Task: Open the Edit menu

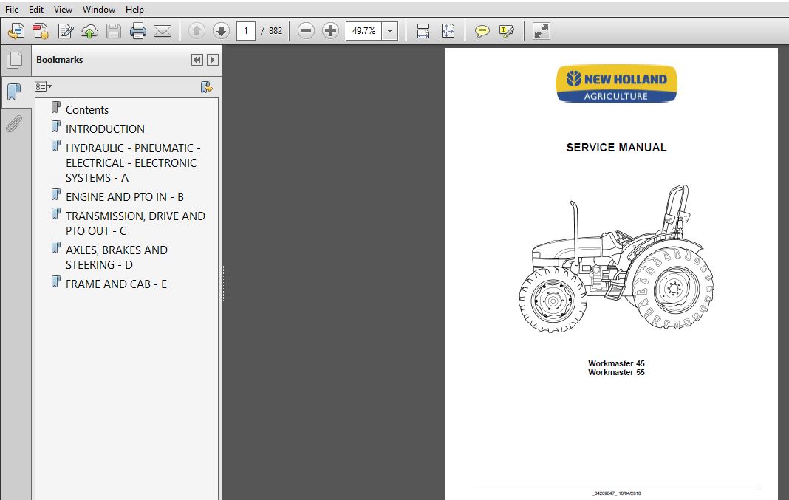Action: (x=35, y=9)
